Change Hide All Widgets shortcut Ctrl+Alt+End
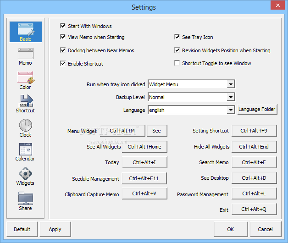This screenshot has width=288, height=243. (x=254, y=147)
